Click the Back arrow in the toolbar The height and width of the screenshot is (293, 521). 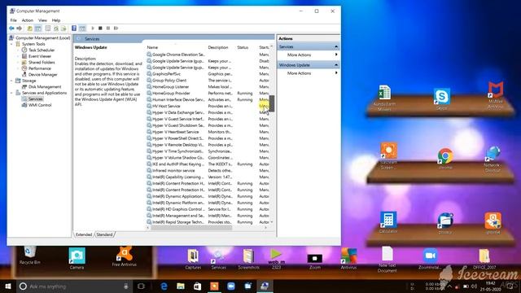pyautogui.click(x=11, y=28)
